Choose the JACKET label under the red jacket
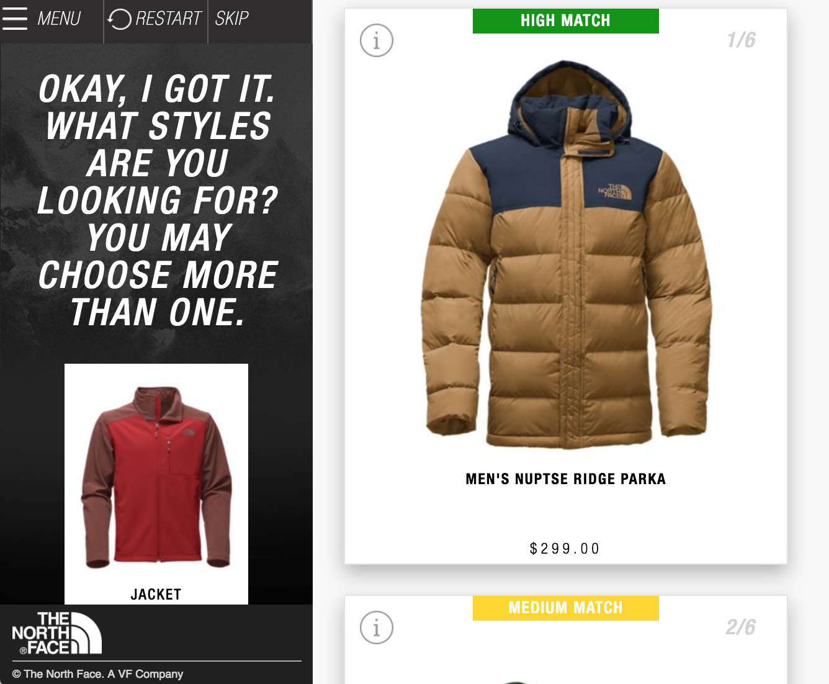This screenshot has width=829, height=684. coord(156,595)
